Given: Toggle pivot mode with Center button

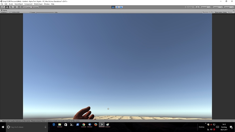Looking at the screenshot, I should (27, 7).
